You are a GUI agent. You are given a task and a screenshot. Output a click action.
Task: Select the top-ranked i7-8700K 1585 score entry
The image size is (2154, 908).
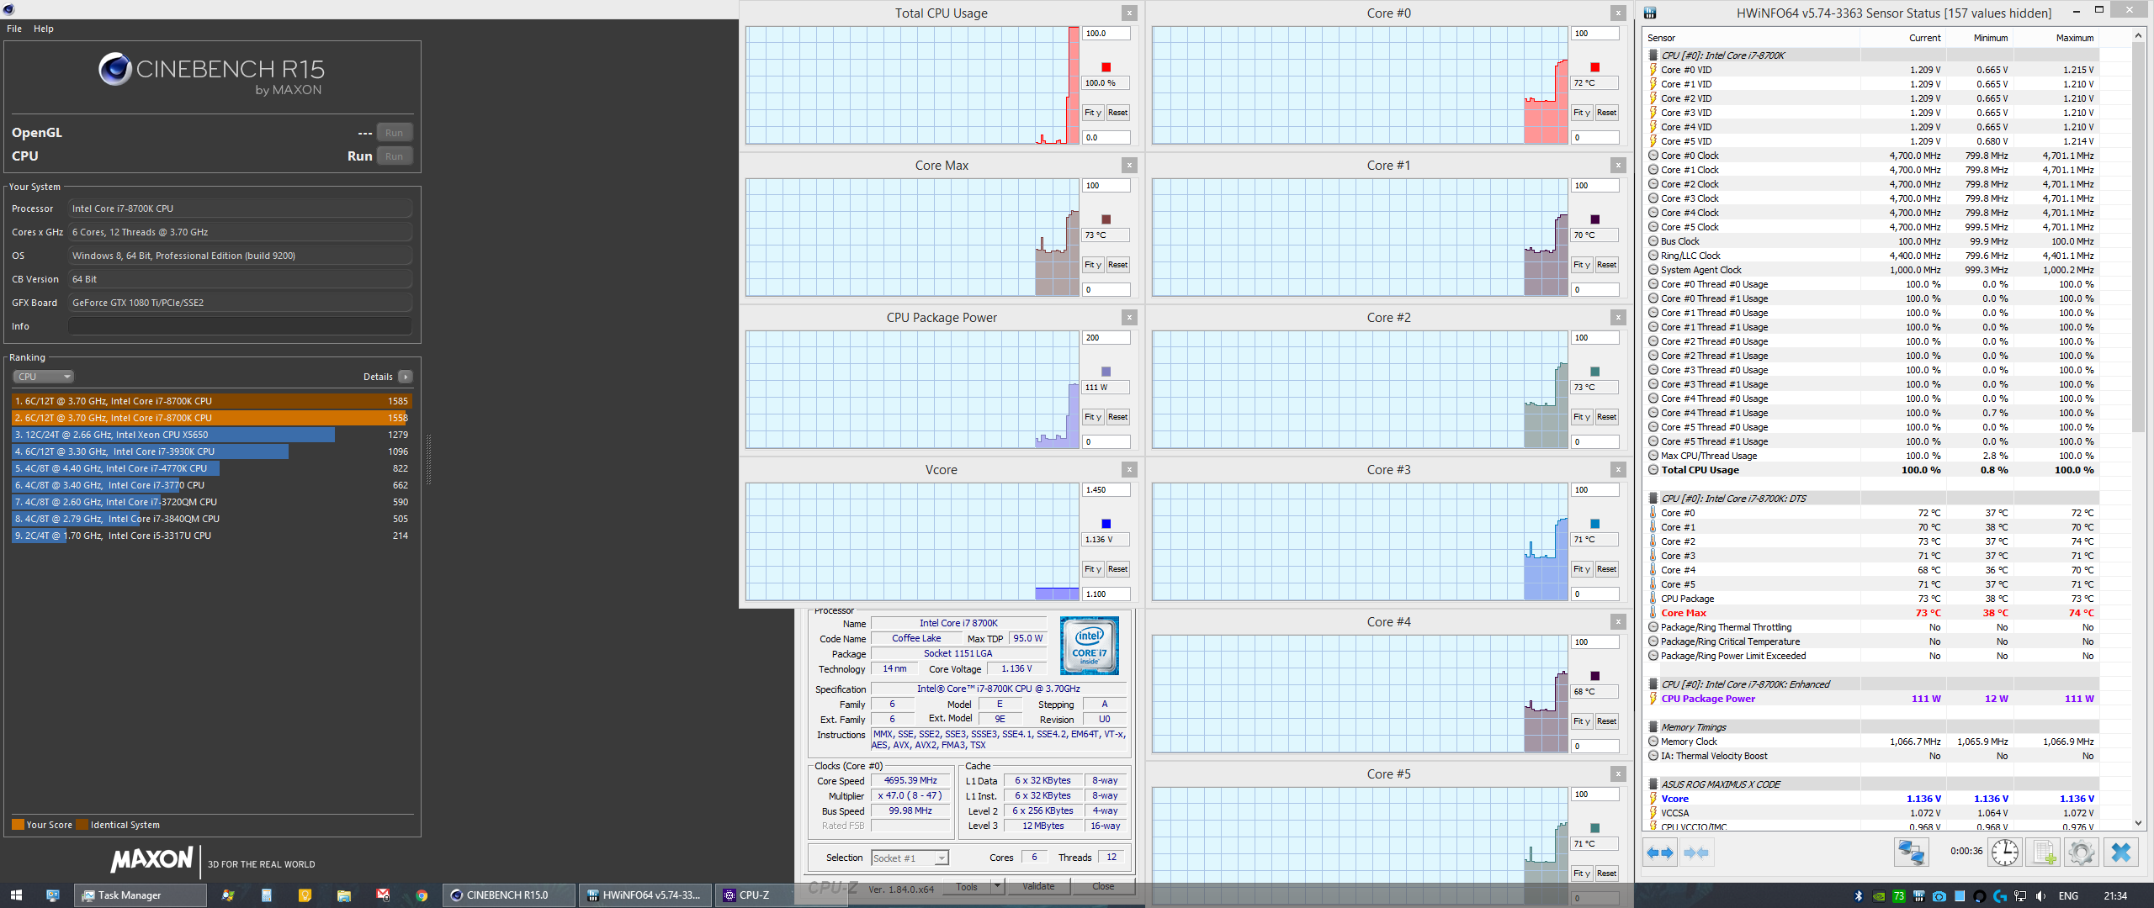(210, 401)
